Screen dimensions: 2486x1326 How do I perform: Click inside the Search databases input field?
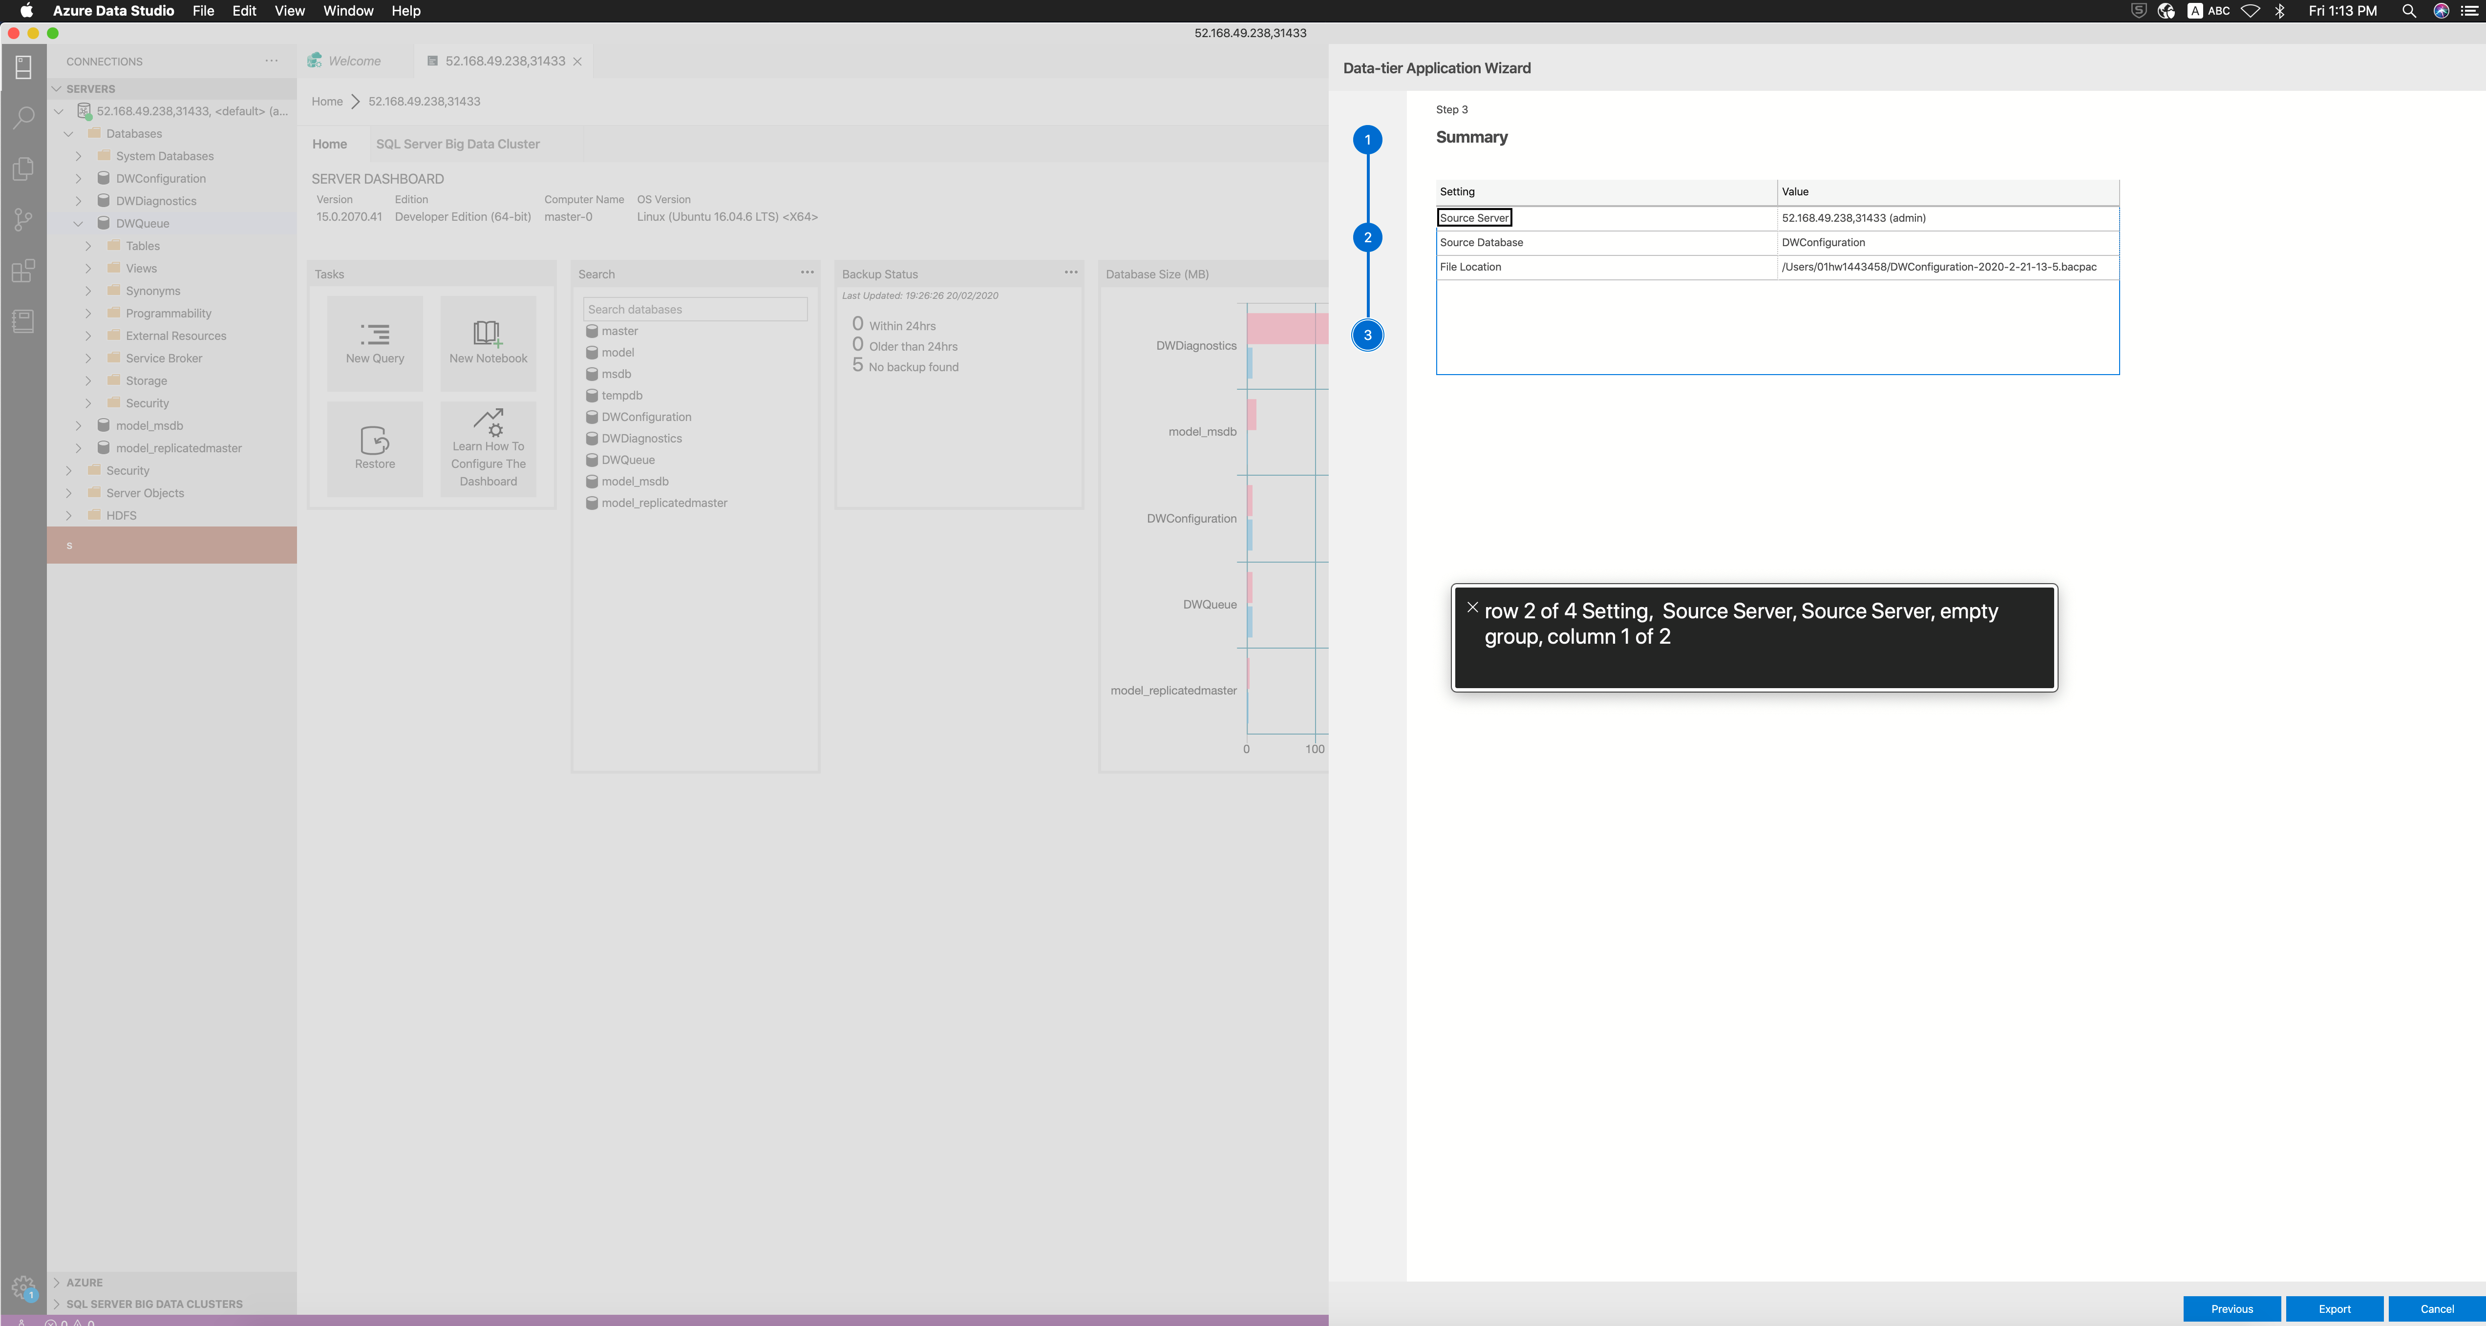point(694,309)
